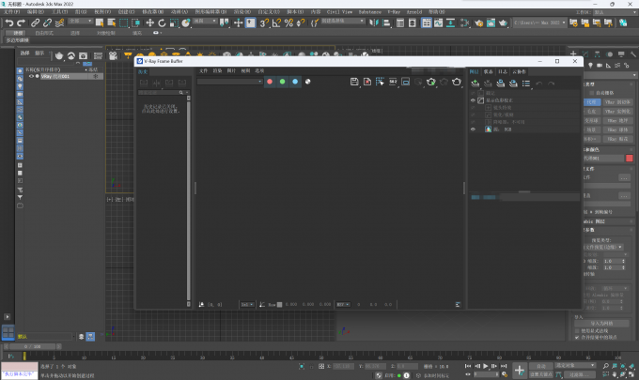This screenshot has width=639, height=380.
Task: Hide Display Correction layer eye icon
Action: (x=473, y=100)
